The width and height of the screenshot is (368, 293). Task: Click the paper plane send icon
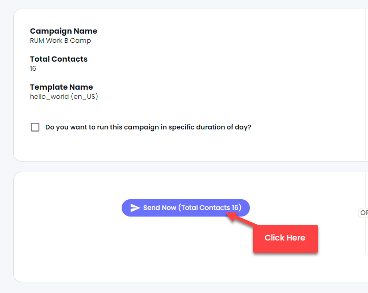coord(135,208)
